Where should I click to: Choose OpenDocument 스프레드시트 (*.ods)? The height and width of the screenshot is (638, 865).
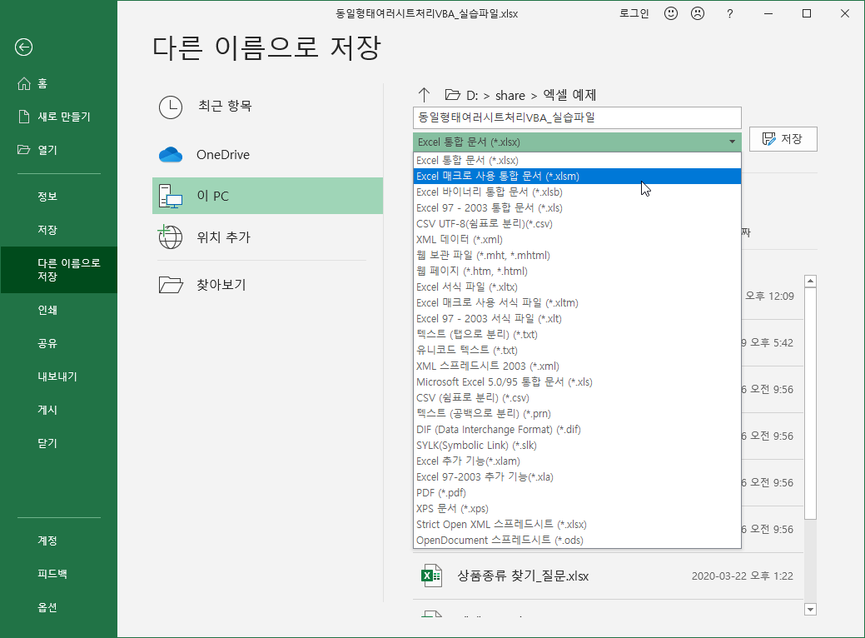click(x=577, y=541)
